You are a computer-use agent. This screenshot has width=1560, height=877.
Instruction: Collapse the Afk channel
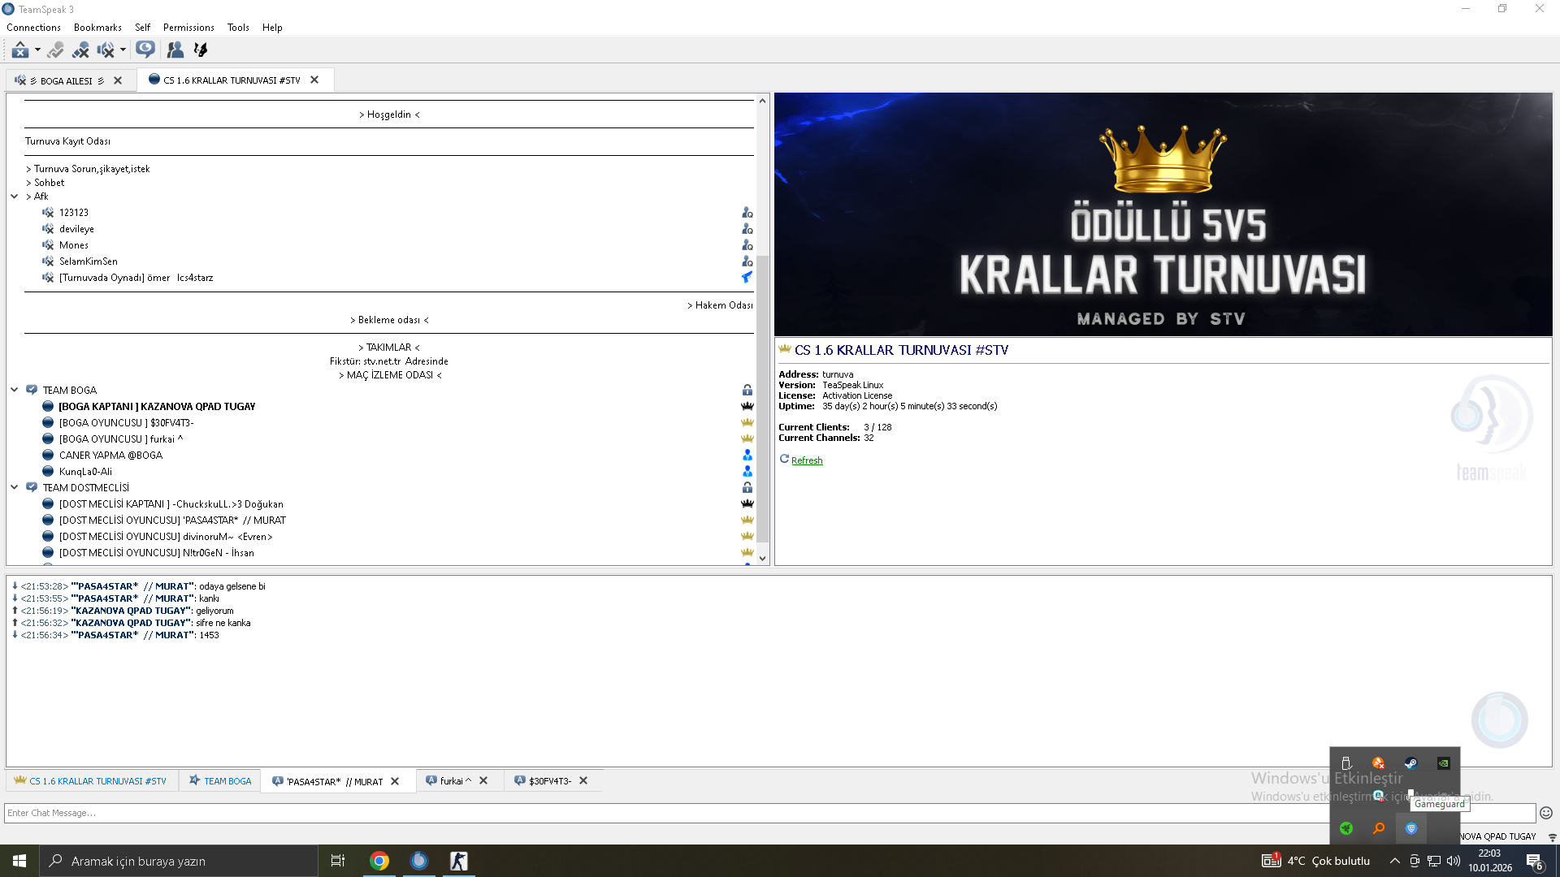click(15, 197)
